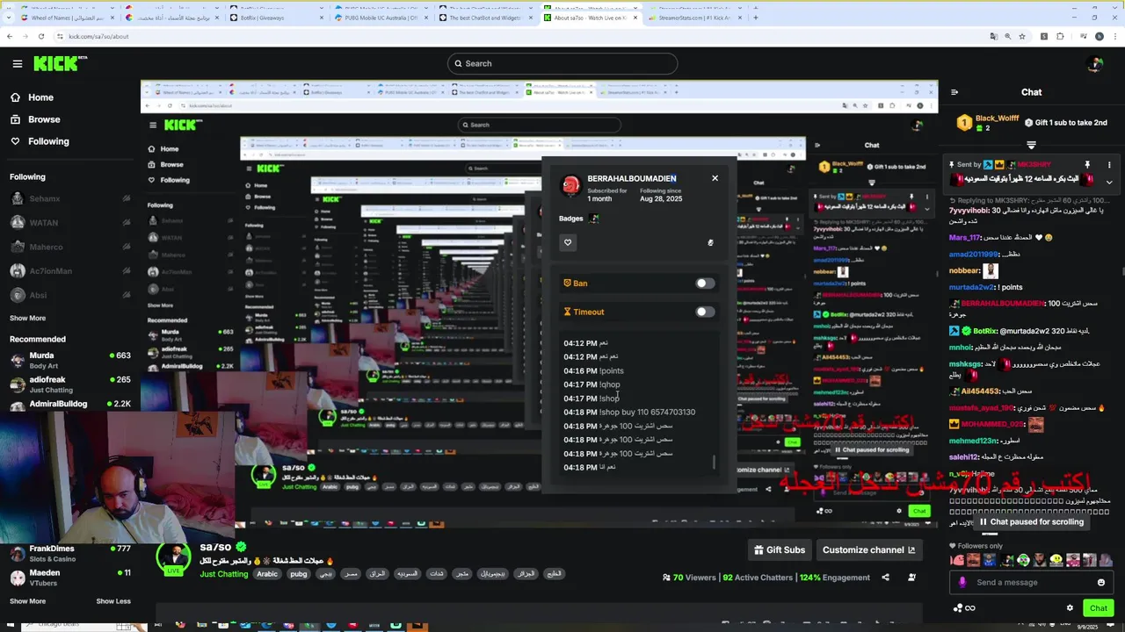
Task: Click Show Less under Recommended list
Action: coord(113,601)
